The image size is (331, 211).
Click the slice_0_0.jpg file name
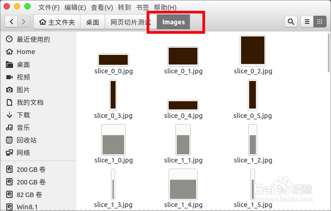114,72
